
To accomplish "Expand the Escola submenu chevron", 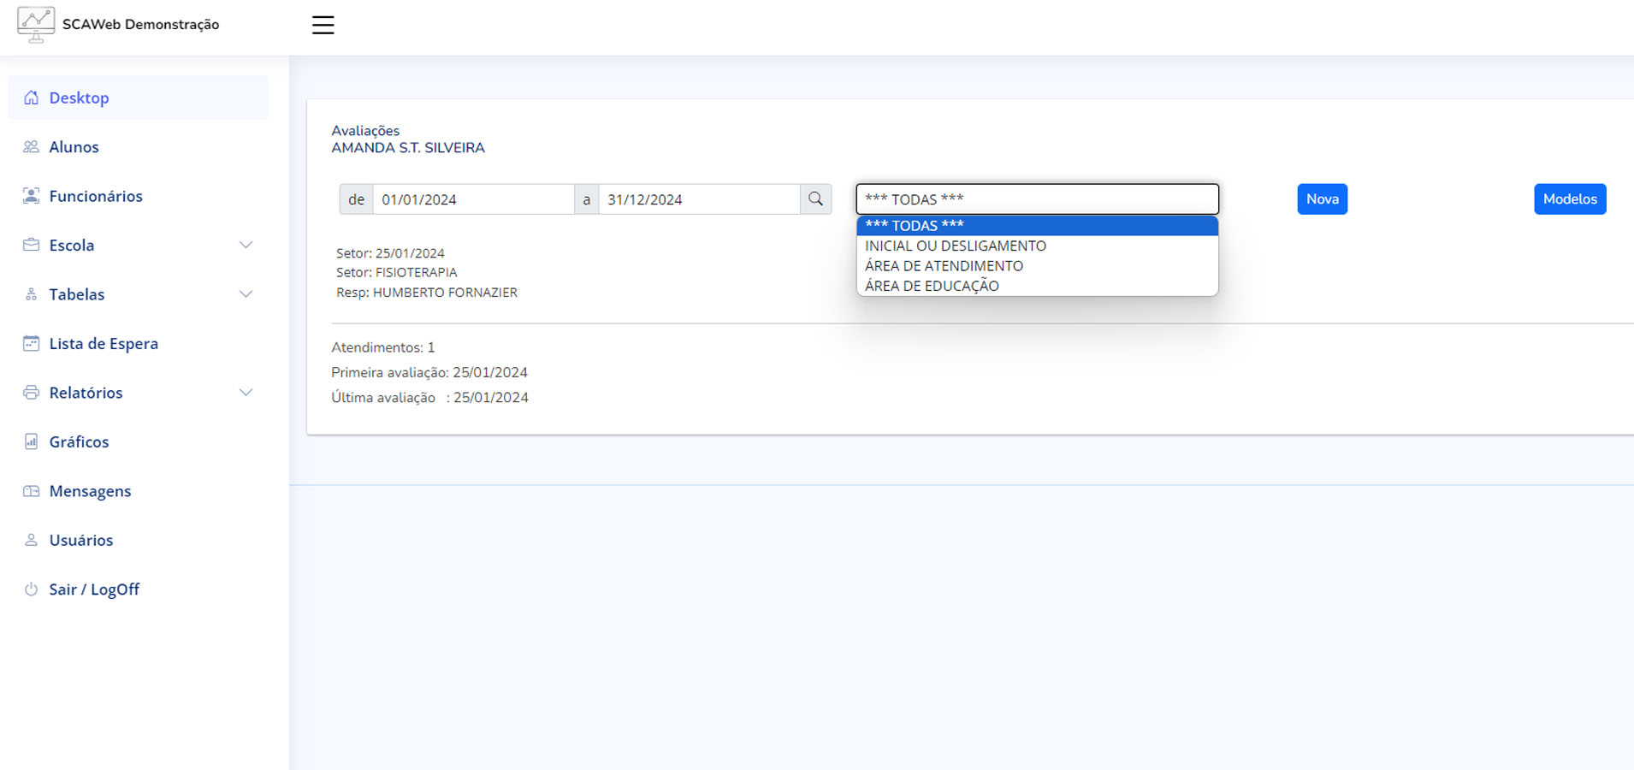I will pyautogui.click(x=246, y=246).
